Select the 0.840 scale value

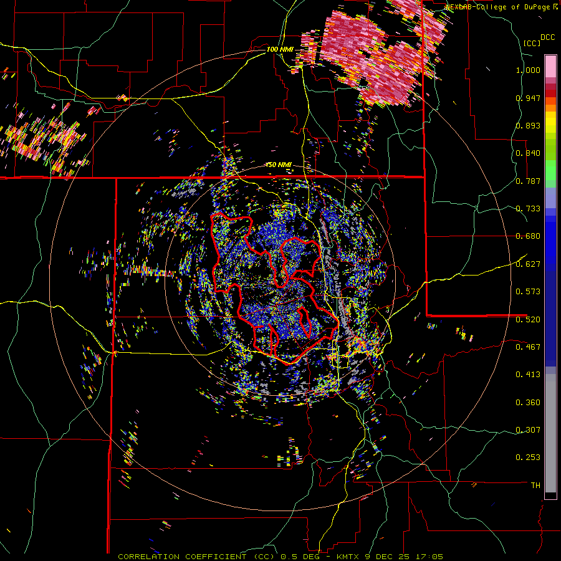(528, 153)
